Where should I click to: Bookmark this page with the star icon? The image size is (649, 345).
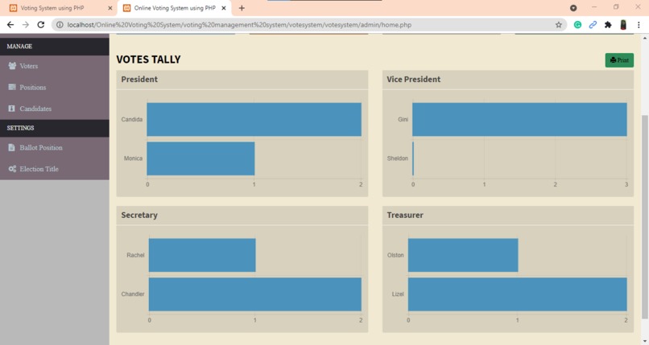(558, 25)
